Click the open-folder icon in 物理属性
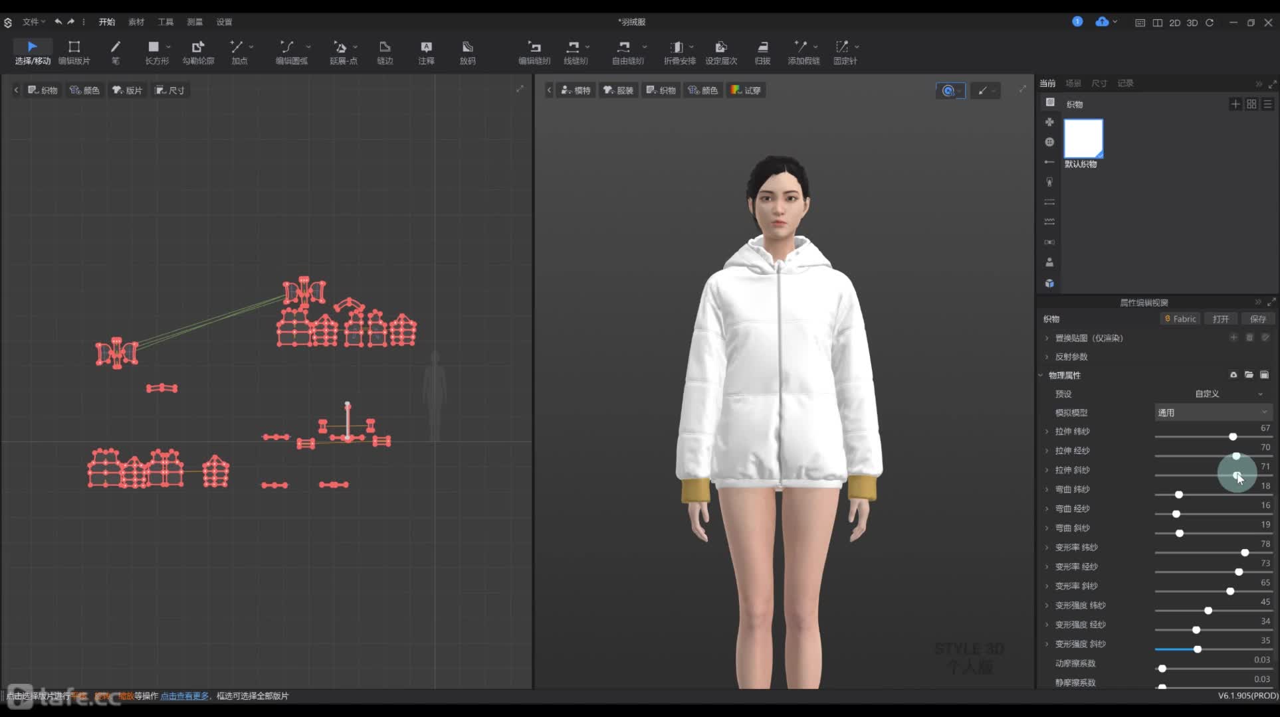This screenshot has width=1280, height=717. [x=1249, y=375]
